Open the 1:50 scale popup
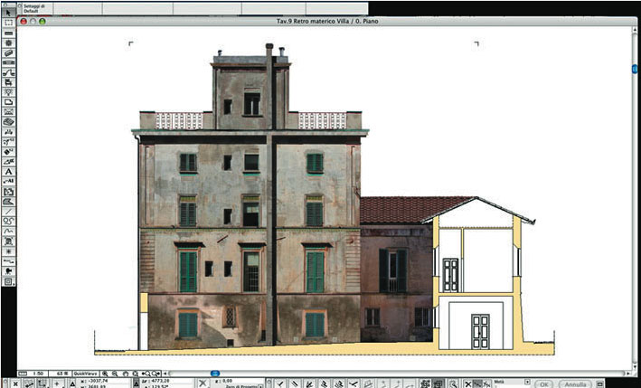The width and height of the screenshot is (641, 388). pyautogui.click(x=39, y=373)
